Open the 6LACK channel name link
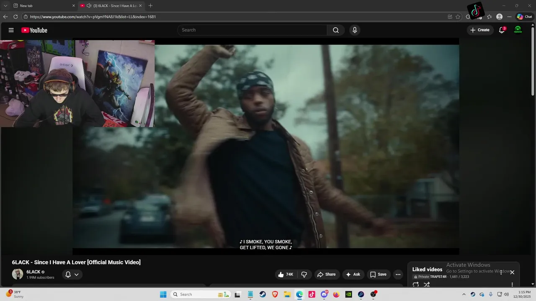 click(x=33, y=272)
